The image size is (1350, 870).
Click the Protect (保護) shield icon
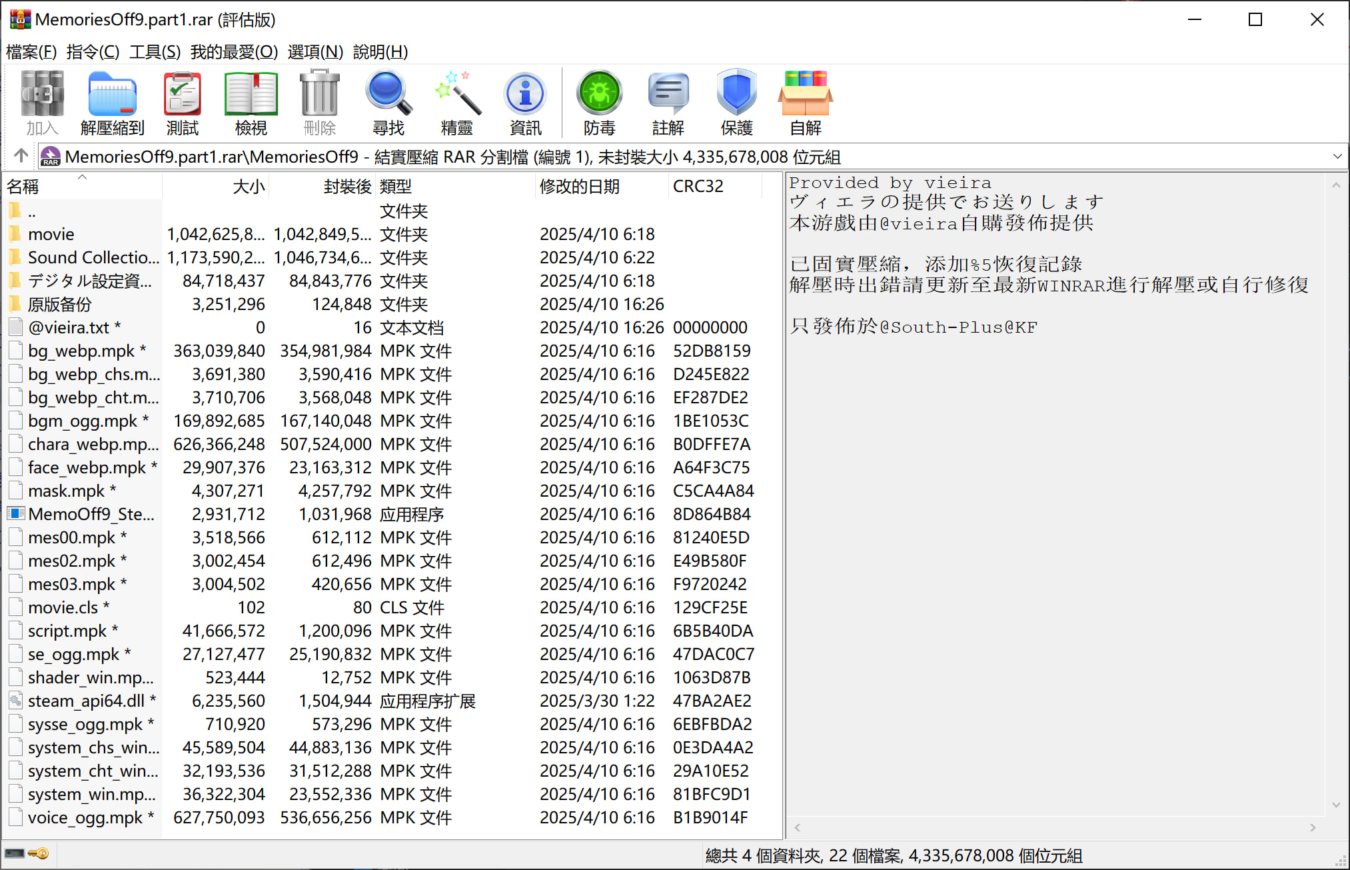click(x=737, y=103)
